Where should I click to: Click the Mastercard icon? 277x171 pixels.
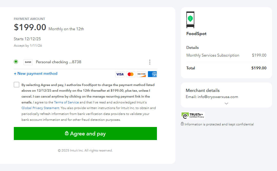[x=131, y=74]
